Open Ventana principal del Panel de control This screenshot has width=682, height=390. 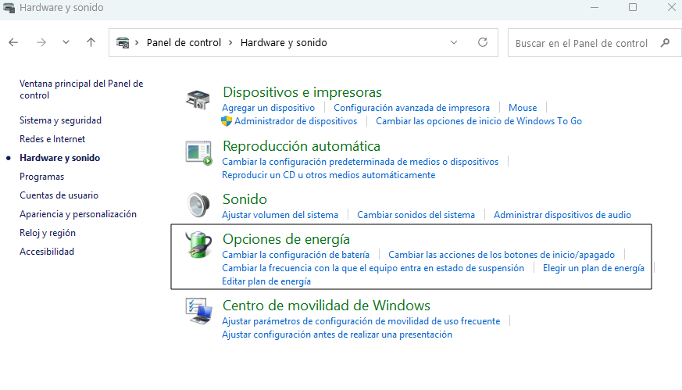coord(81,89)
